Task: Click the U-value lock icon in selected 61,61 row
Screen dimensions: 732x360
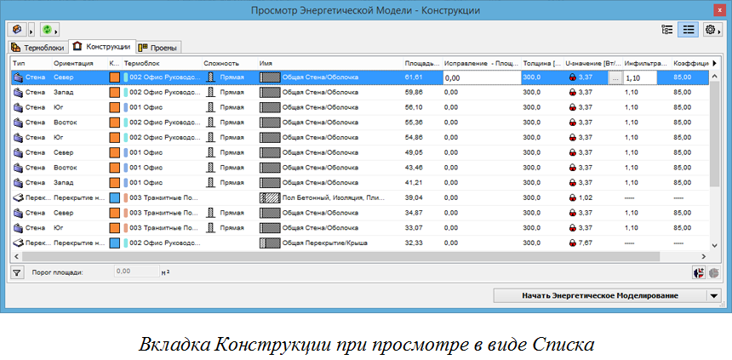Action: point(572,77)
